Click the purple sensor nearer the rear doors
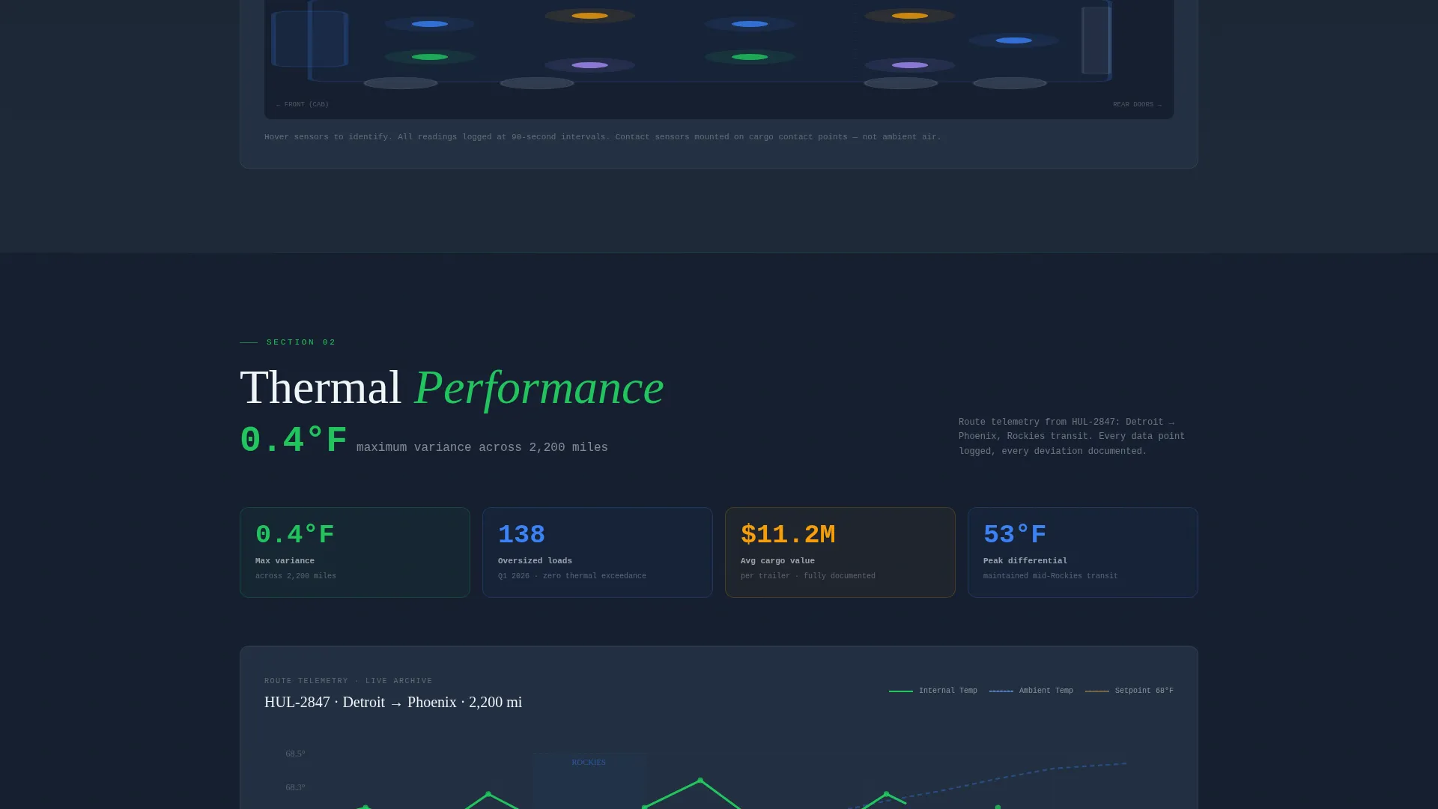 [909, 65]
